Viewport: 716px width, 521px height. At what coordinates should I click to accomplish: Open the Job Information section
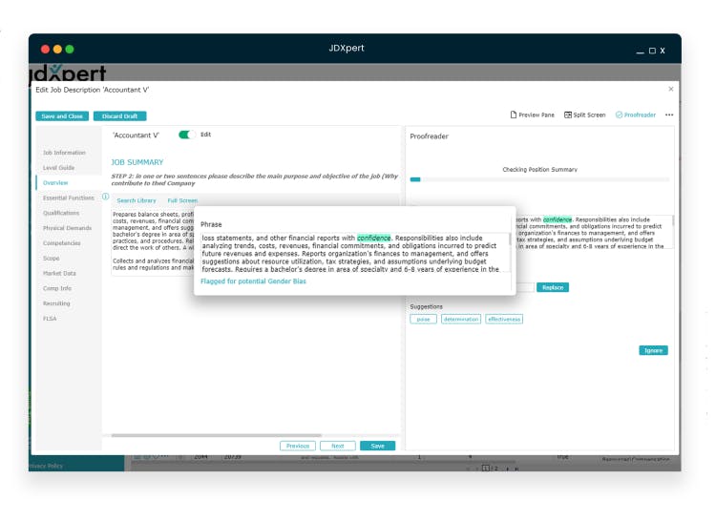click(x=64, y=153)
